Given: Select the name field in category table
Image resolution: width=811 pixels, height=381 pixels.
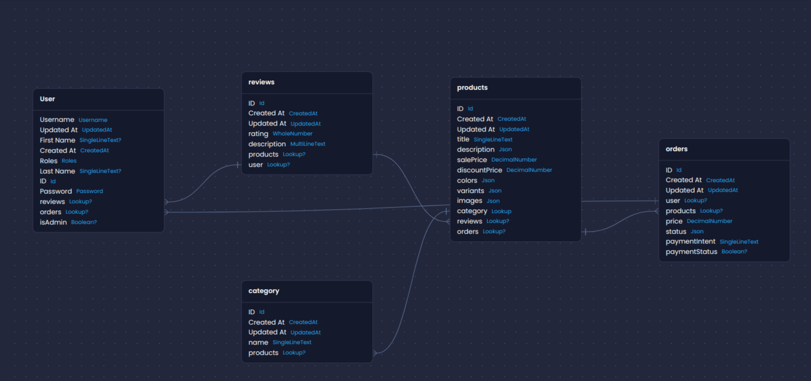Looking at the screenshot, I should 258,342.
